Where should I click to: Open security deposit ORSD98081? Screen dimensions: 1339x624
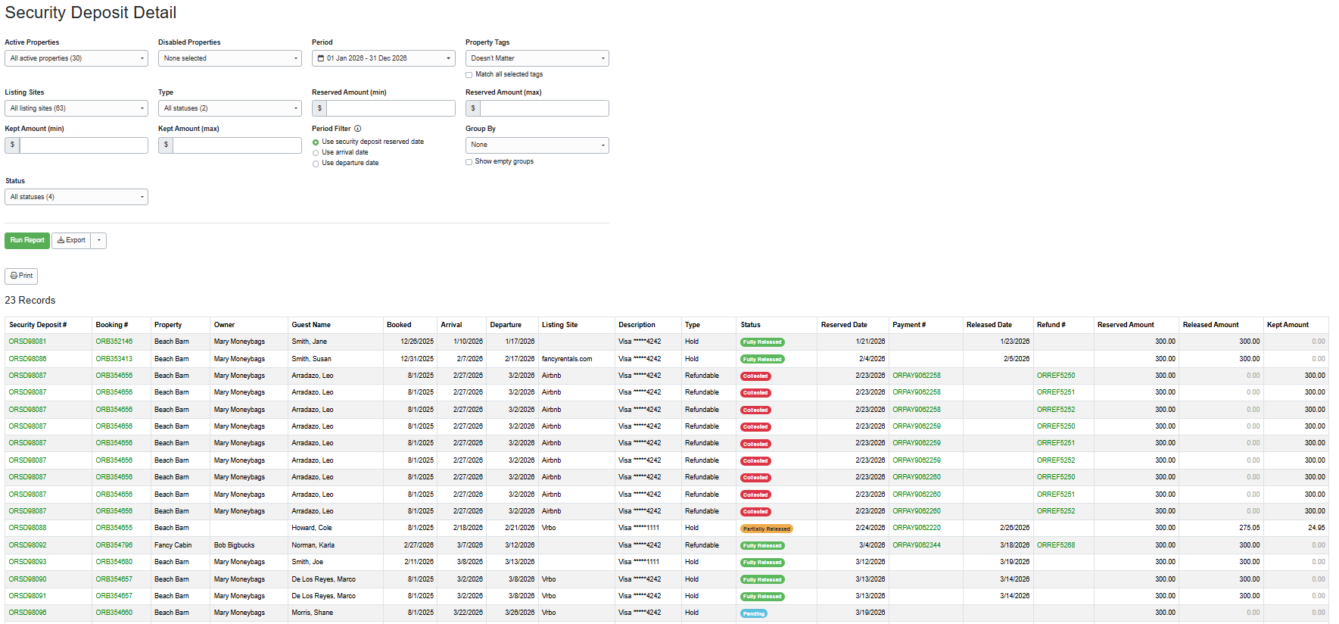27,342
